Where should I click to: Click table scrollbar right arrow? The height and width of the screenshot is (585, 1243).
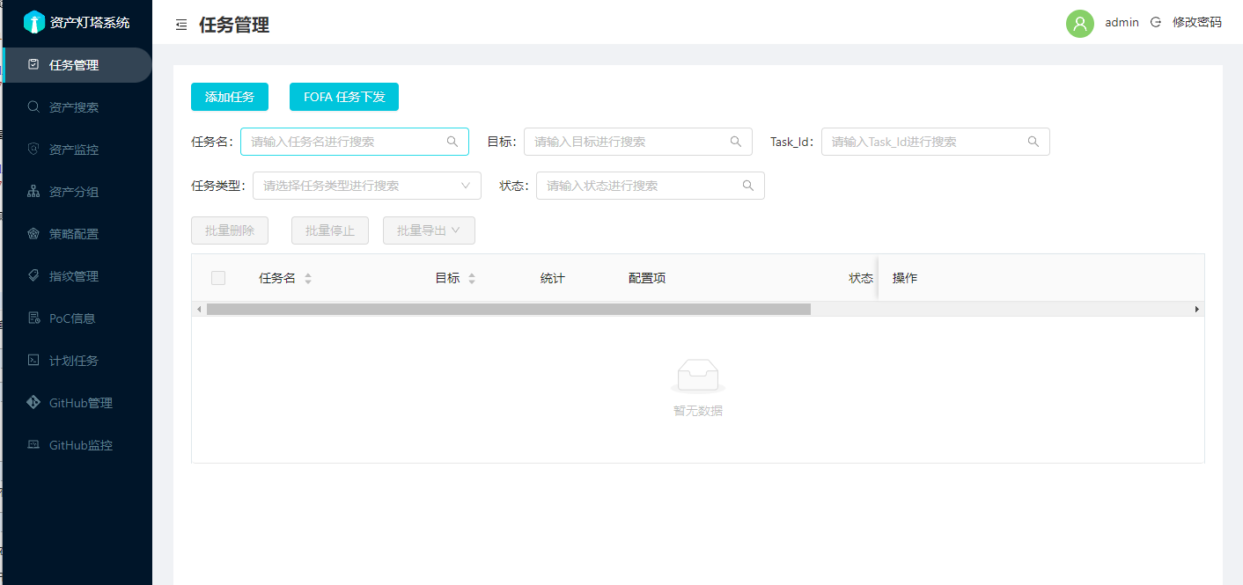[1197, 309]
